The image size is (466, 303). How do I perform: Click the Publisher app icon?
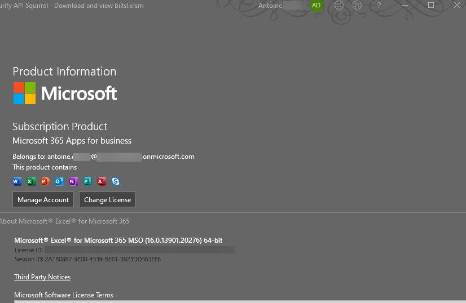pos(87,181)
